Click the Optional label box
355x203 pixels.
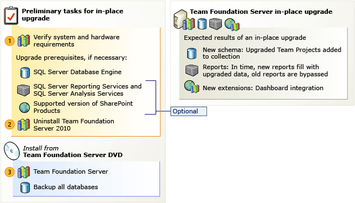(x=189, y=111)
